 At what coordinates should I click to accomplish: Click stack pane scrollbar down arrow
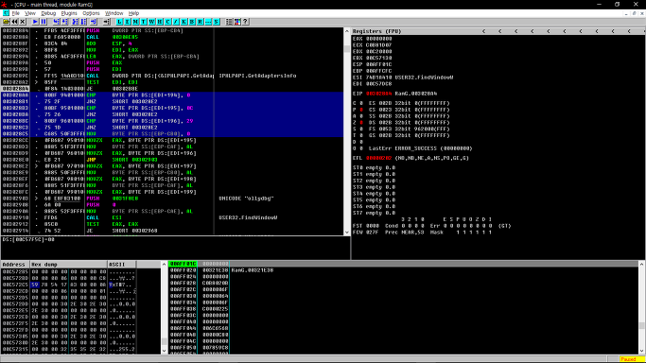(x=642, y=351)
